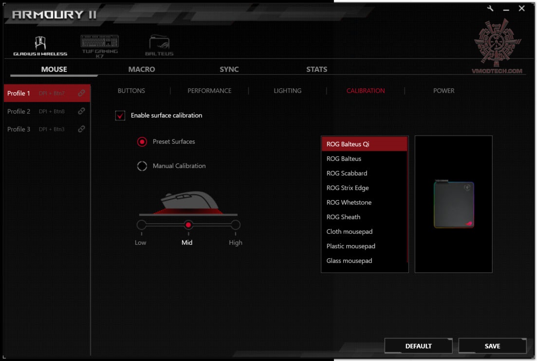Viewport: 537px width, 361px height.
Task: Choose ROG Scabbard surface
Action: coord(364,173)
